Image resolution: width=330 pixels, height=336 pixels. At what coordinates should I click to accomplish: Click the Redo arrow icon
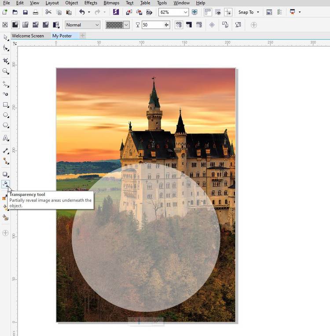coord(97,12)
